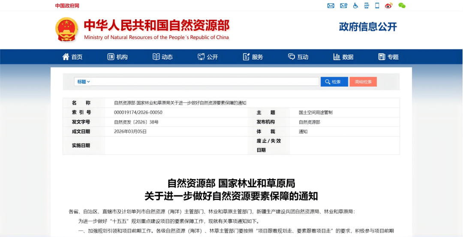
Task: Open the 公开 navigation item
Action: click(x=207, y=57)
